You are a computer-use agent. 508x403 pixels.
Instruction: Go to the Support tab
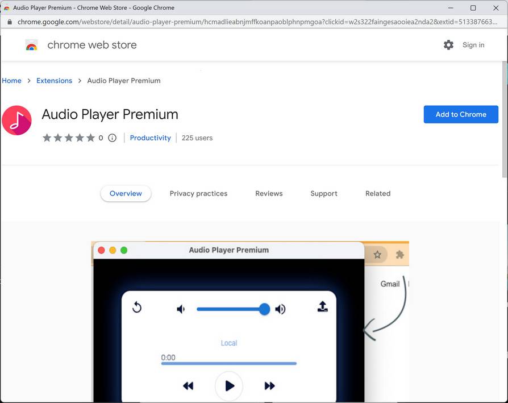[324, 193]
